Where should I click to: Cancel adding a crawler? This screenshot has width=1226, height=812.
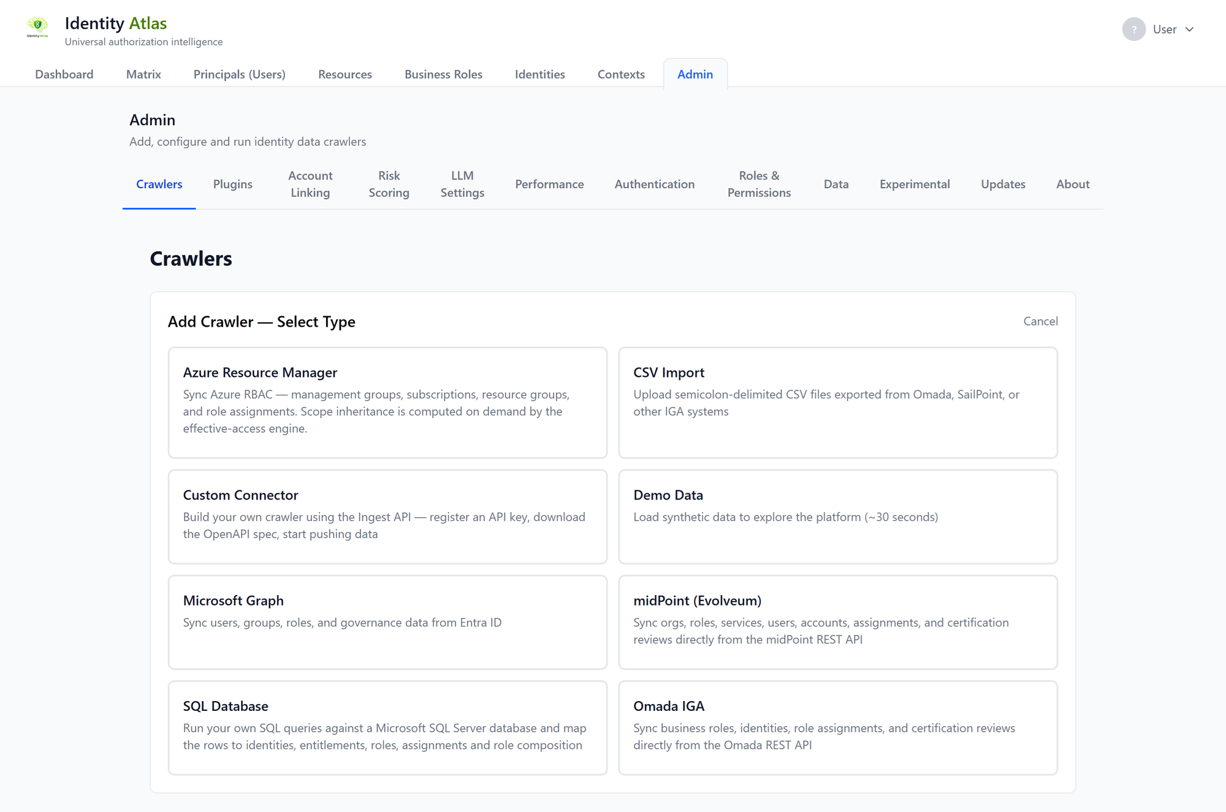(x=1040, y=321)
